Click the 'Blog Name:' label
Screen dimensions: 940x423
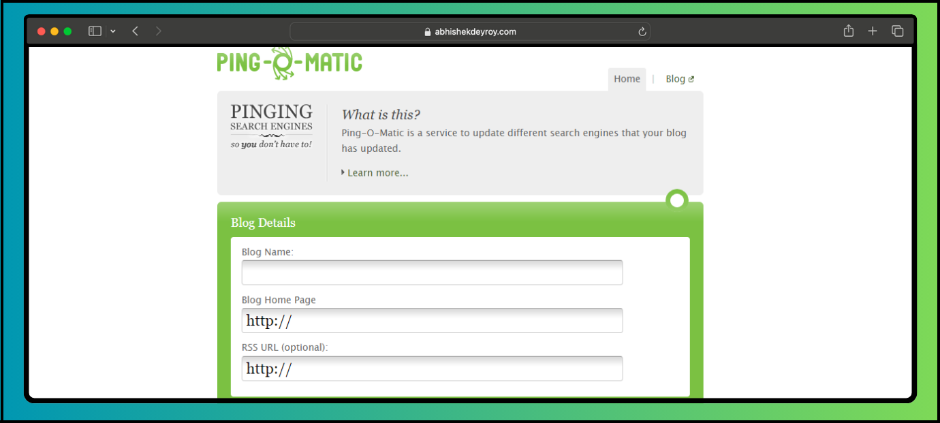[x=268, y=252]
